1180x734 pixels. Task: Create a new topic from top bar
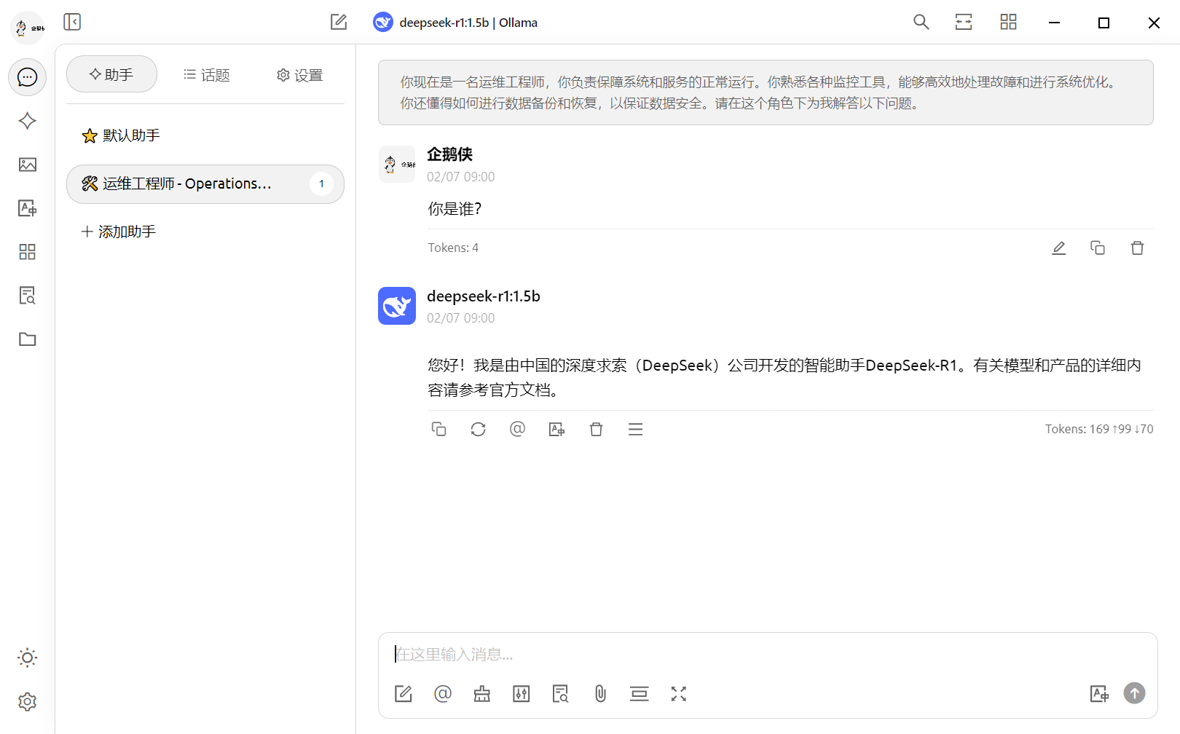click(339, 22)
